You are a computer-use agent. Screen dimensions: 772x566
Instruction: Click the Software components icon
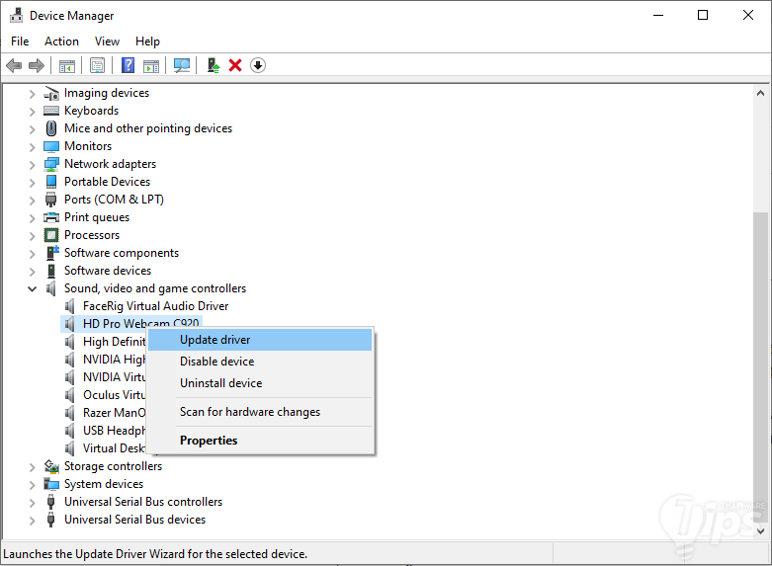(52, 253)
